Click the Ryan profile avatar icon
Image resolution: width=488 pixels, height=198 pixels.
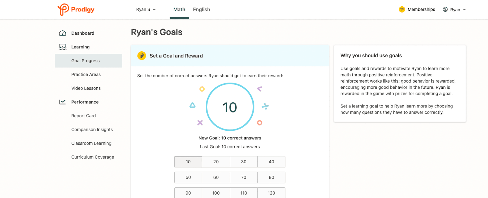(x=445, y=9)
